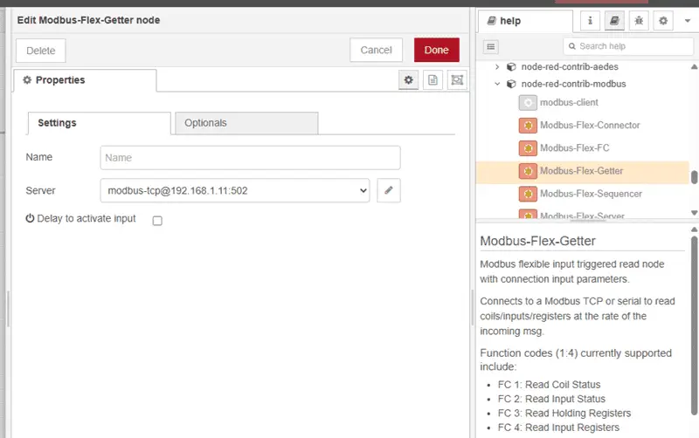Toggle the help tree list icon
This screenshot has height=438, width=699.
(x=491, y=47)
